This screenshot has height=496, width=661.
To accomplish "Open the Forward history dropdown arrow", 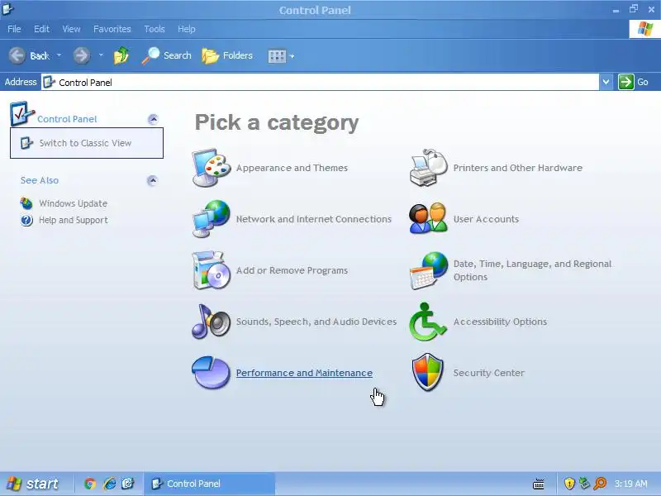I will tap(101, 55).
